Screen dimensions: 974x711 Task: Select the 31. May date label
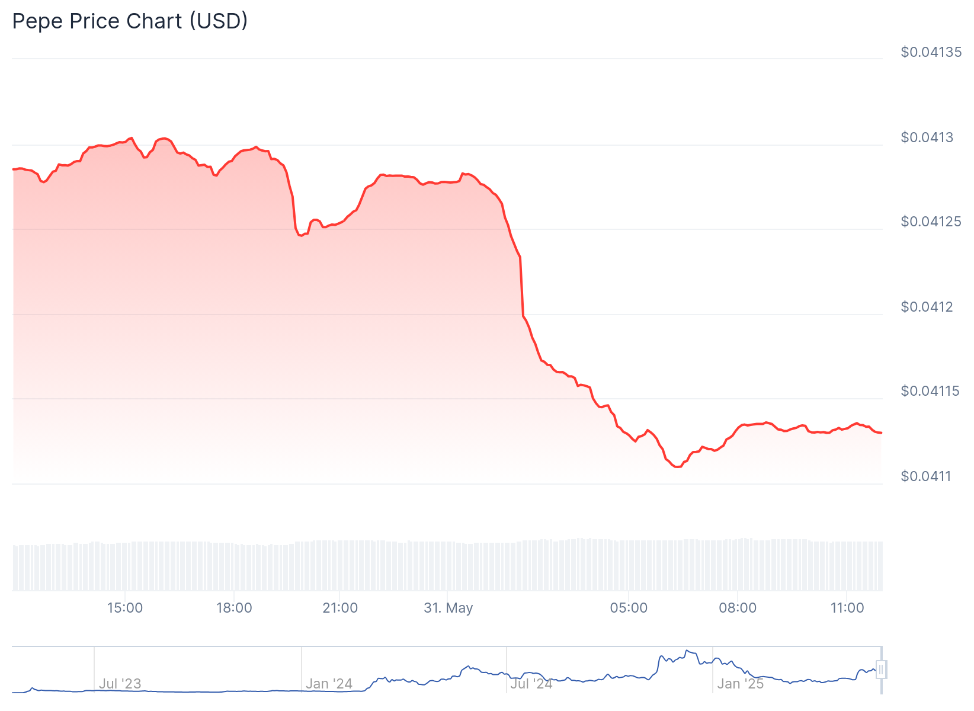coord(448,608)
